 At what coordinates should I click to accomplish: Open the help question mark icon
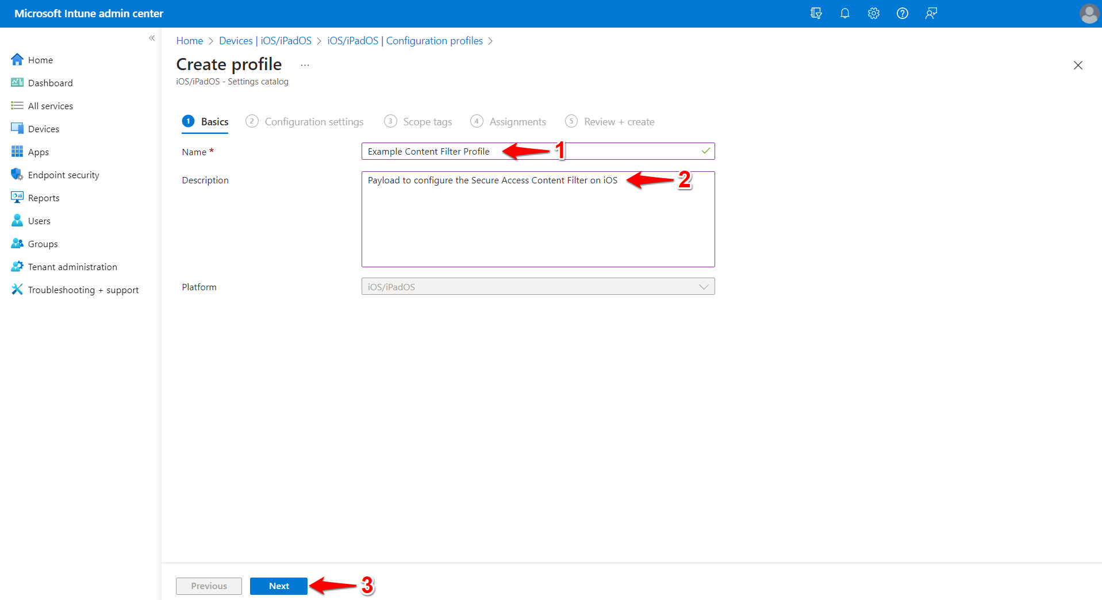click(902, 13)
